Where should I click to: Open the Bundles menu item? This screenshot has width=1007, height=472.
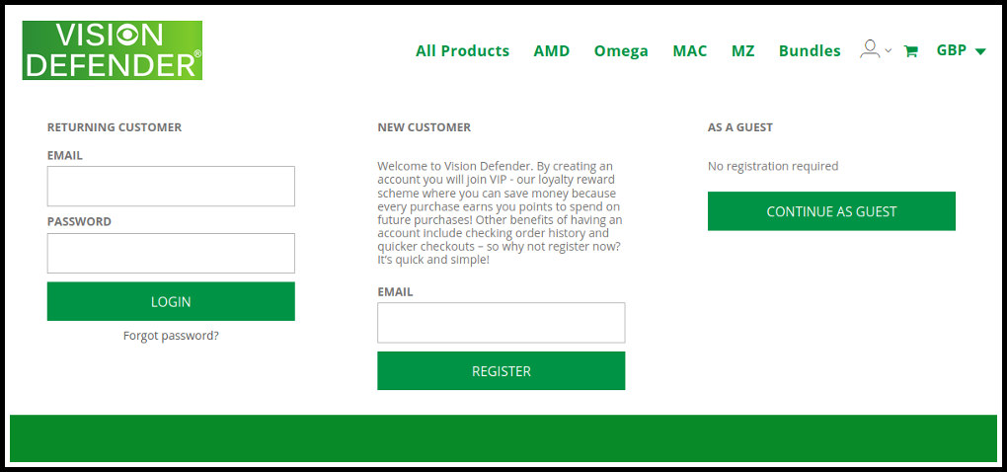[810, 51]
